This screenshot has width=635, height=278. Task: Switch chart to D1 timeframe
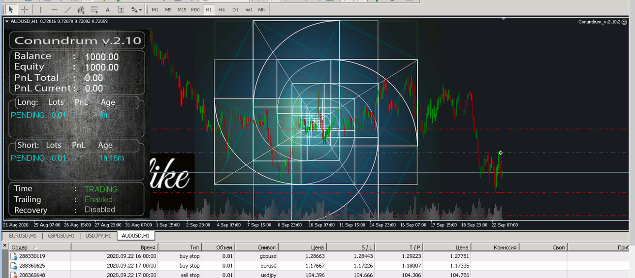click(x=235, y=9)
